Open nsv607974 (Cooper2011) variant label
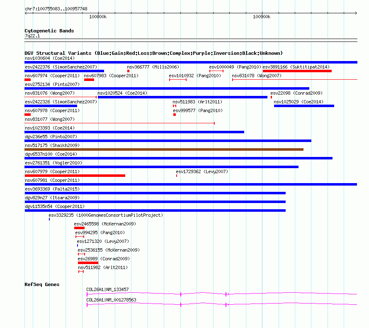Screen dimensions: 369x328 click(x=52, y=76)
